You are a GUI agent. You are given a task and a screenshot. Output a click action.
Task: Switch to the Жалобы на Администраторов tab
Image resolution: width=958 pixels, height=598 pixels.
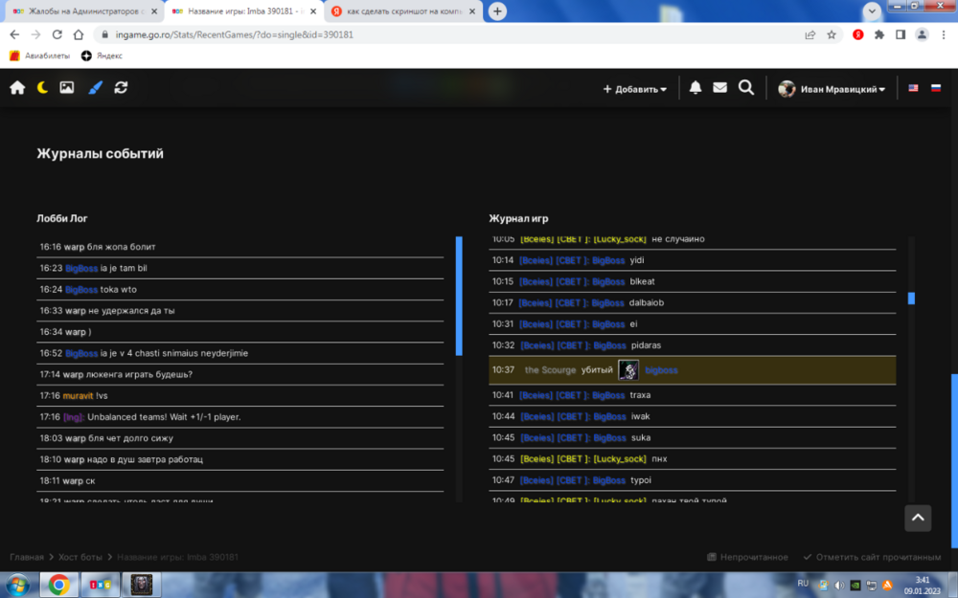[80, 11]
